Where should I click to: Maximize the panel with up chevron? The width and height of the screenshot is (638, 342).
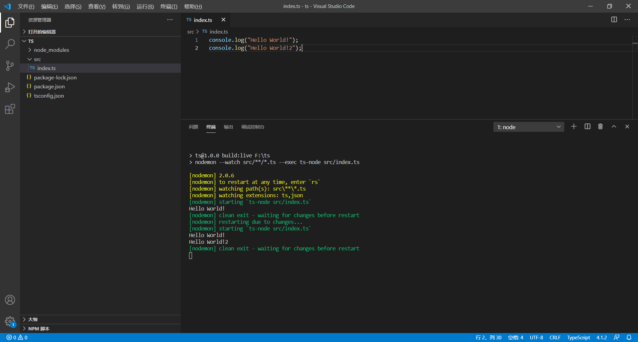614,127
